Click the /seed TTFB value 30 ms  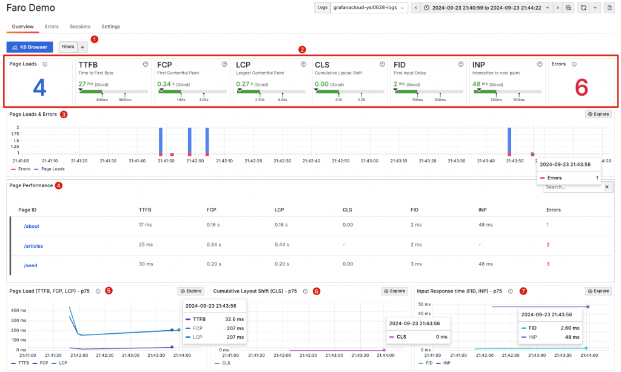[146, 264]
